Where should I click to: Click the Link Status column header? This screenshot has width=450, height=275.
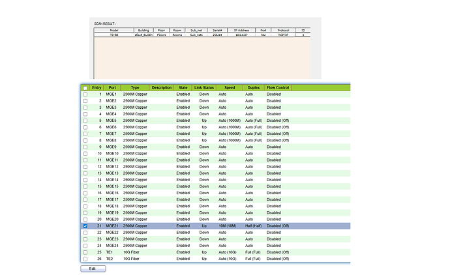coord(204,87)
